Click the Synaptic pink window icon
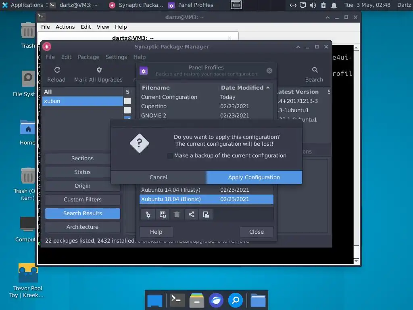 coord(47,47)
